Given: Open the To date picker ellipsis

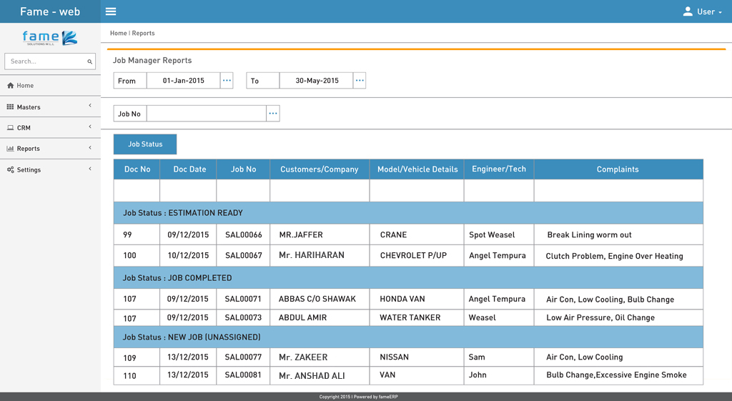Looking at the screenshot, I should tap(360, 80).
